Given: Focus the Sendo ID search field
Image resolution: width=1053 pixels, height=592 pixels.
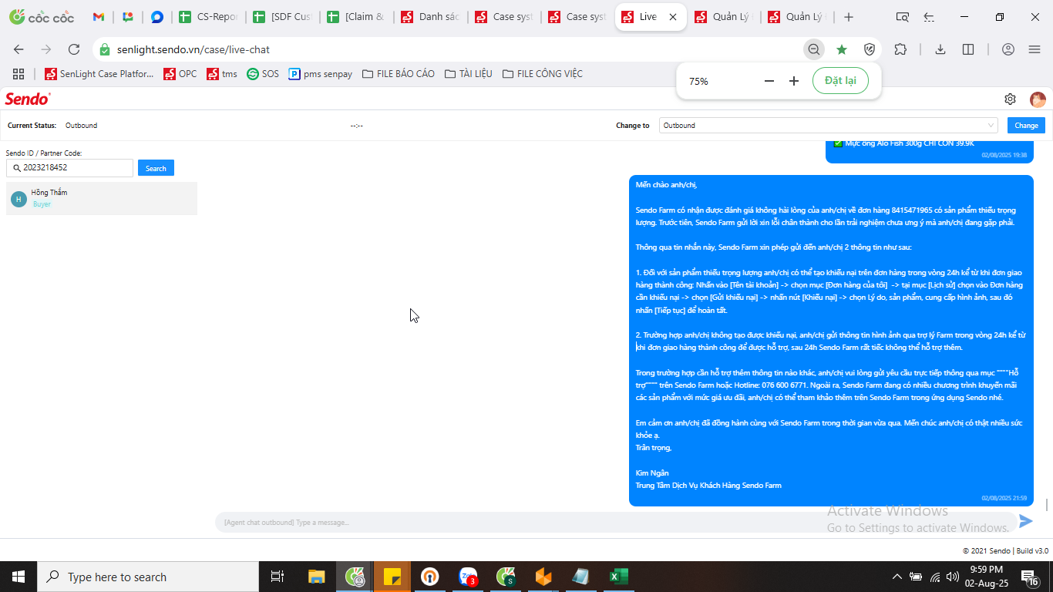Looking at the screenshot, I should pos(69,167).
